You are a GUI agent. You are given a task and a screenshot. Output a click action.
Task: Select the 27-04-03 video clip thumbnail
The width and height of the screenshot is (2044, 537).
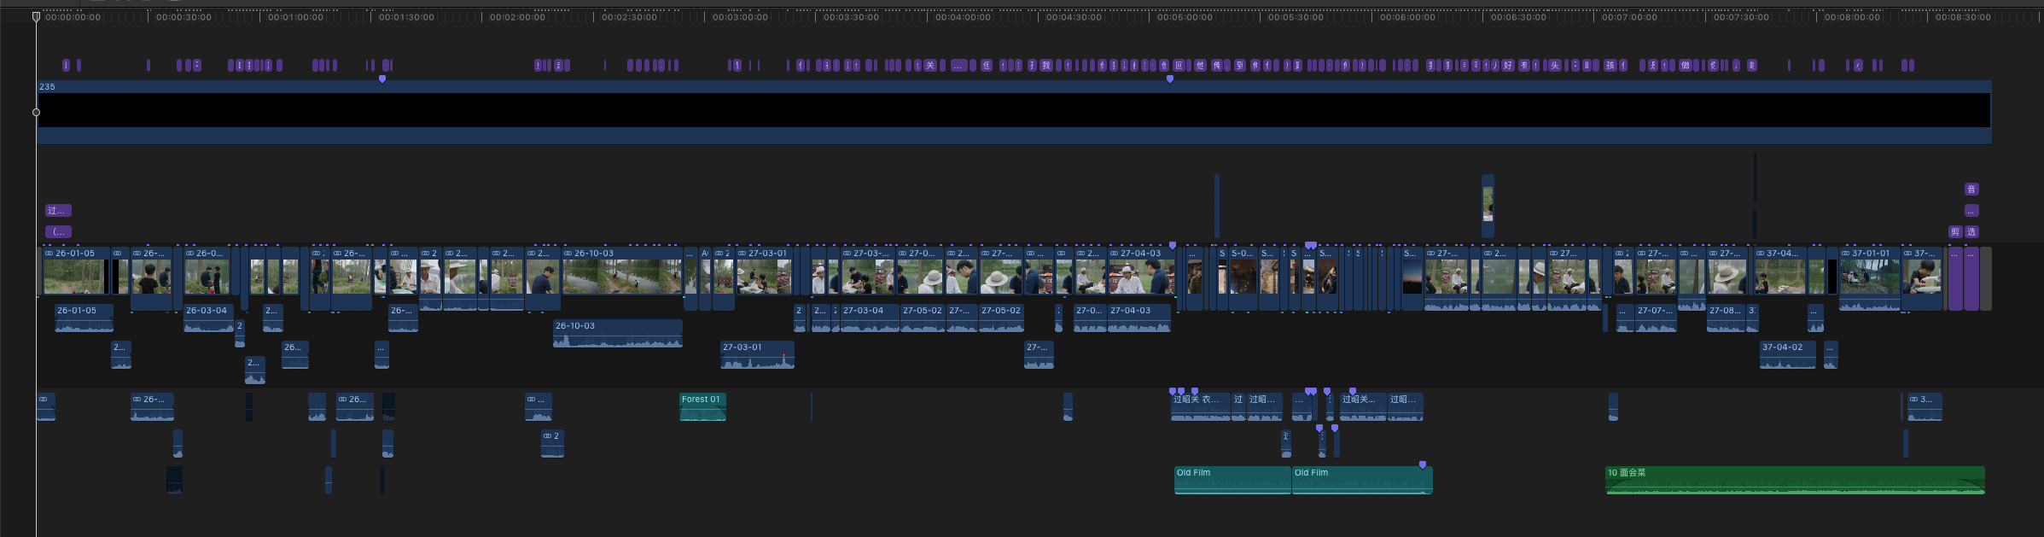[1140, 277]
